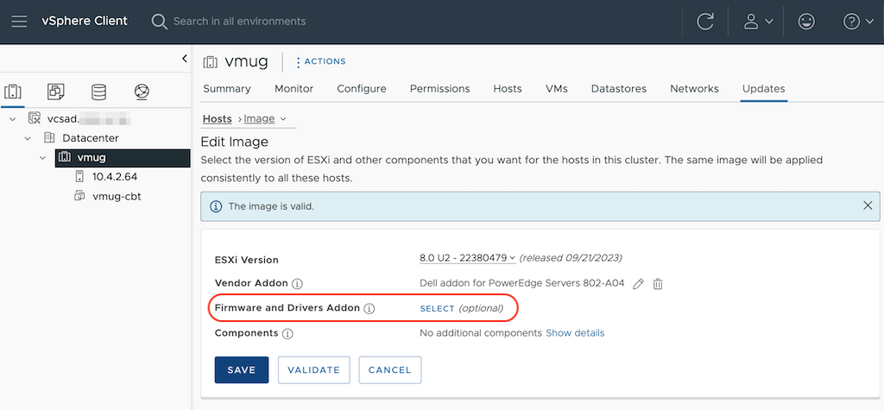
Task: Show info for Firmware and Drivers Addon
Action: pyautogui.click(x=369, y=308)
